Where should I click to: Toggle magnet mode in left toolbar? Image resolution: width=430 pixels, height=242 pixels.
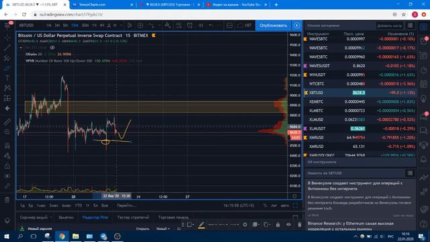[7, 145]
